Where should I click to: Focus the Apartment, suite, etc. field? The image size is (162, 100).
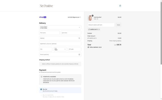(60, 44)
